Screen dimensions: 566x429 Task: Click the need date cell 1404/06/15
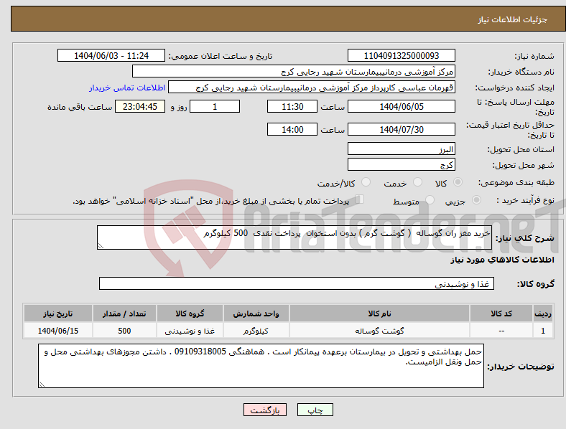(x=57, y=331)
